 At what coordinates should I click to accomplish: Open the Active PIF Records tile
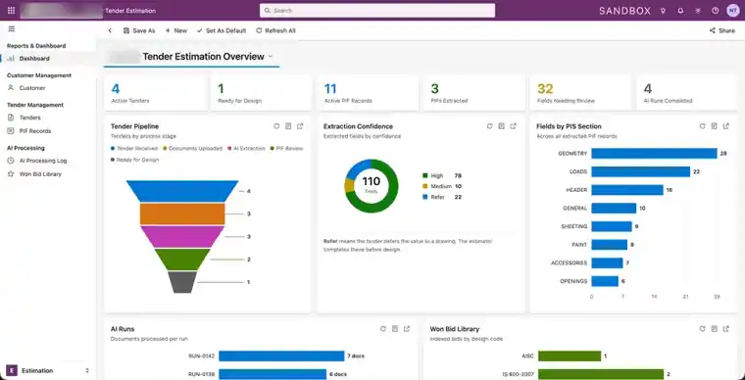pos(368,93)
